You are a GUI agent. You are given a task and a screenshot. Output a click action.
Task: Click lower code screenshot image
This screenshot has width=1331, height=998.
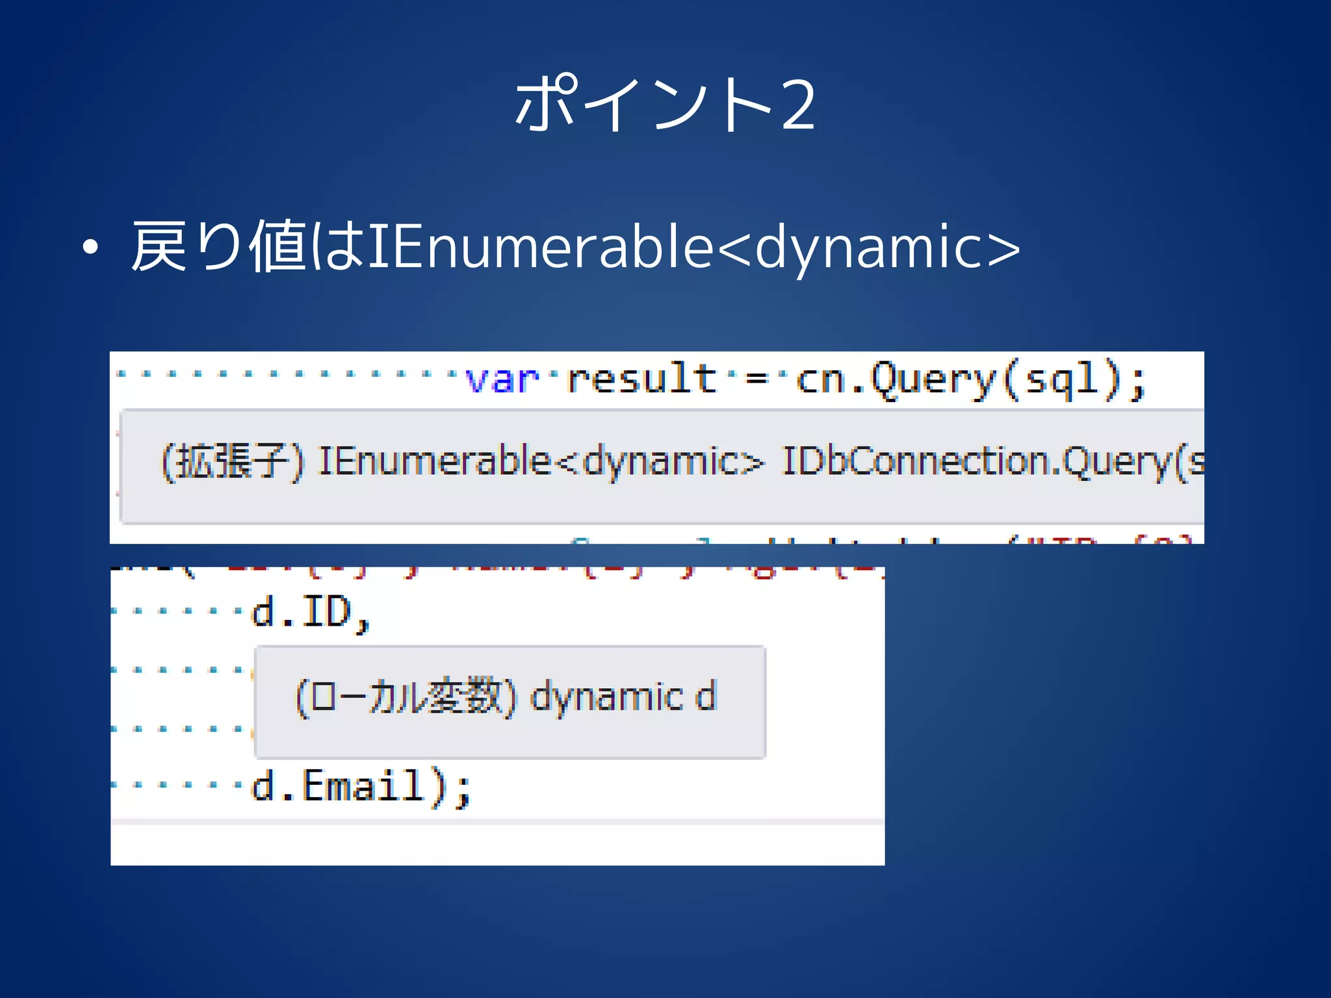[498, 715]
